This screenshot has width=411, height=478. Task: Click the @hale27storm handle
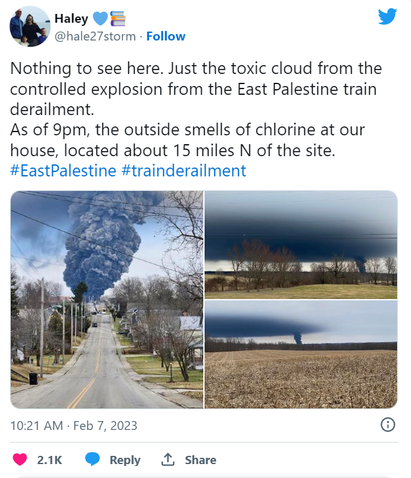(95, 36)
